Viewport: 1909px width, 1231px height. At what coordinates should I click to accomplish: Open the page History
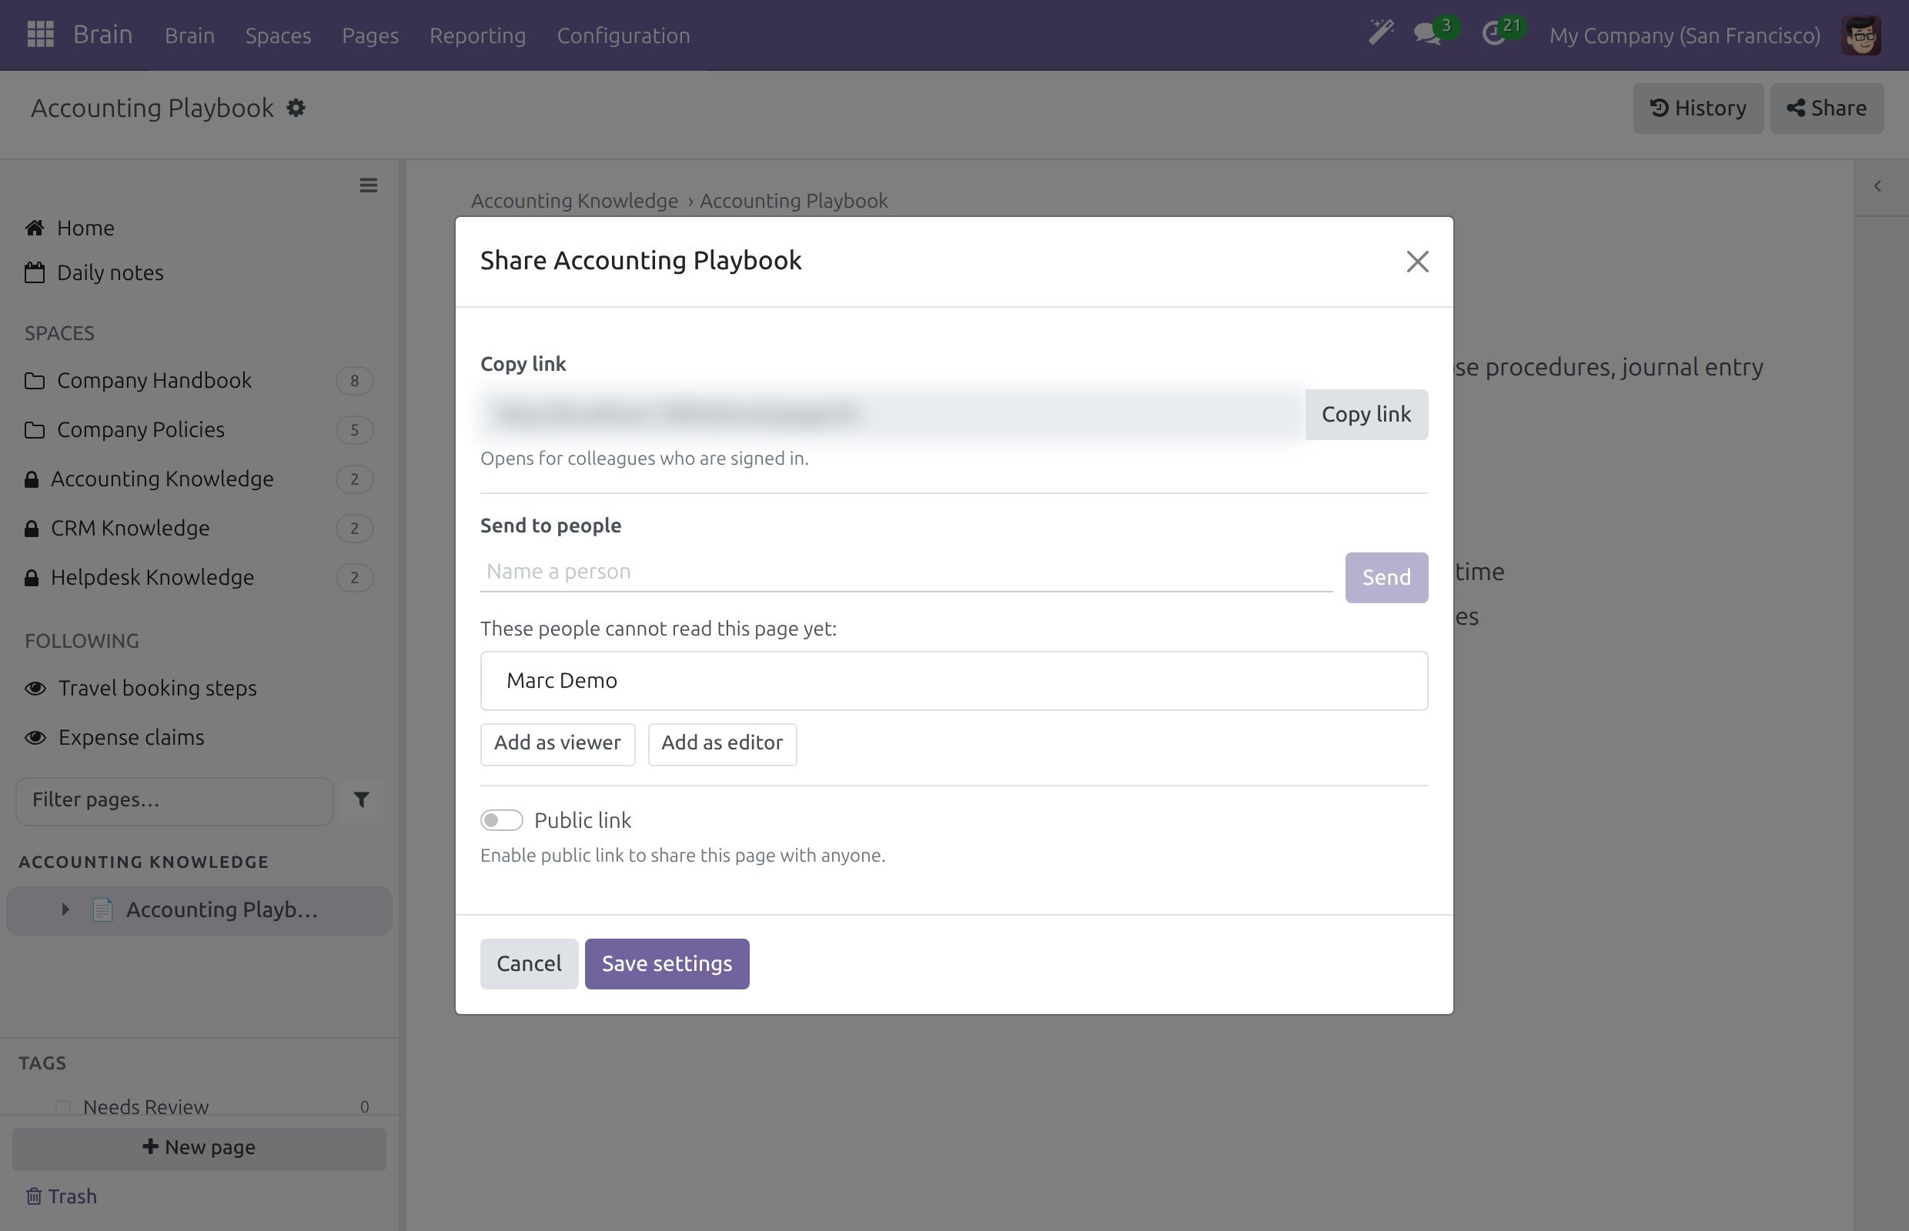(1698, 108)
